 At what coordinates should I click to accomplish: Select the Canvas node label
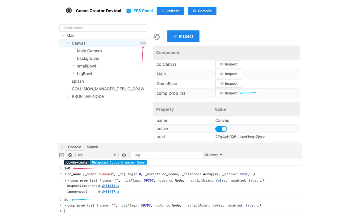pos(79,43)
